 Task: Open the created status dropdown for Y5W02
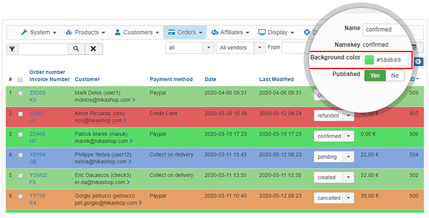[x=334, y=177]
